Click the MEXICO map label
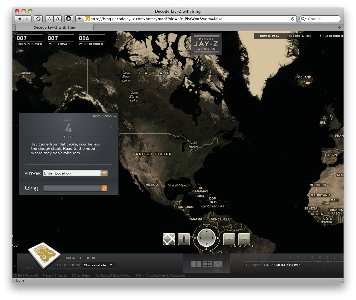 pyautogui.click(x=152, y=185)
